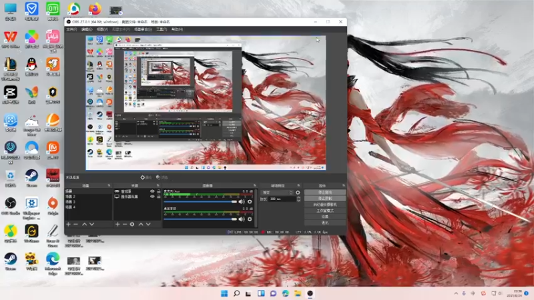Image resolution: width=534 pixels, height=300 pixels.
Task: Enable Studio Mode in controls
Action: (325, 211)
